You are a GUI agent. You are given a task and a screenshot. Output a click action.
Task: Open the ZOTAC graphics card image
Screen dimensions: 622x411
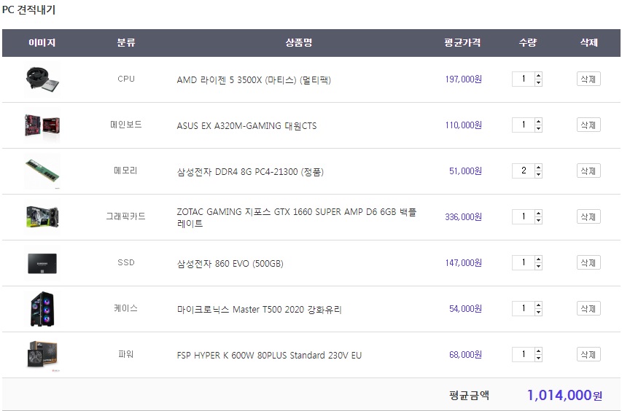tap(42, 217)
